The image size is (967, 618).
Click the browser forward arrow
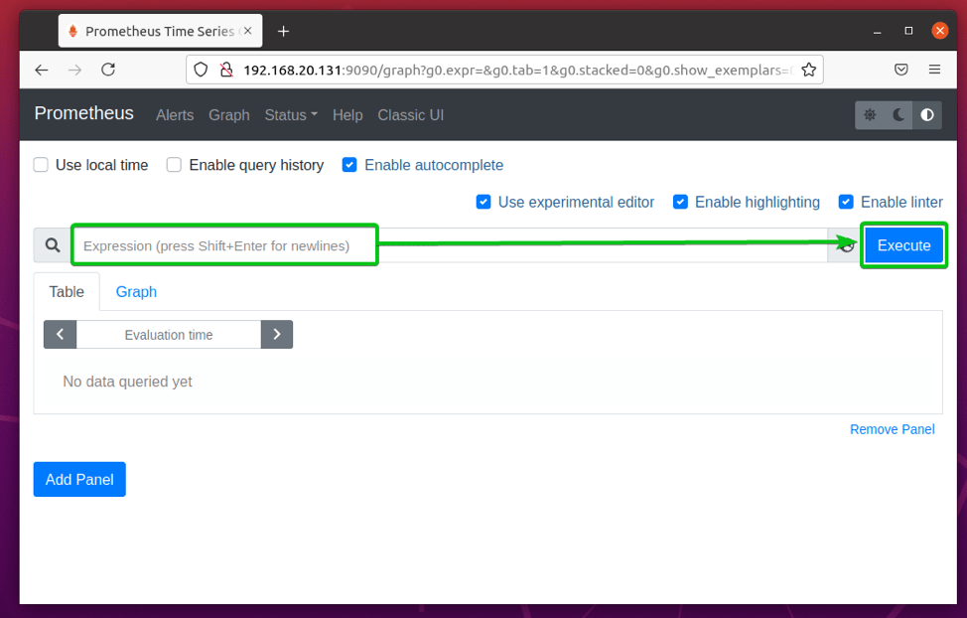[74, 70]
